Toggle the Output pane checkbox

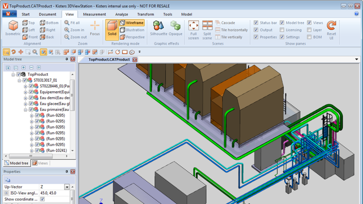[256, 30]
